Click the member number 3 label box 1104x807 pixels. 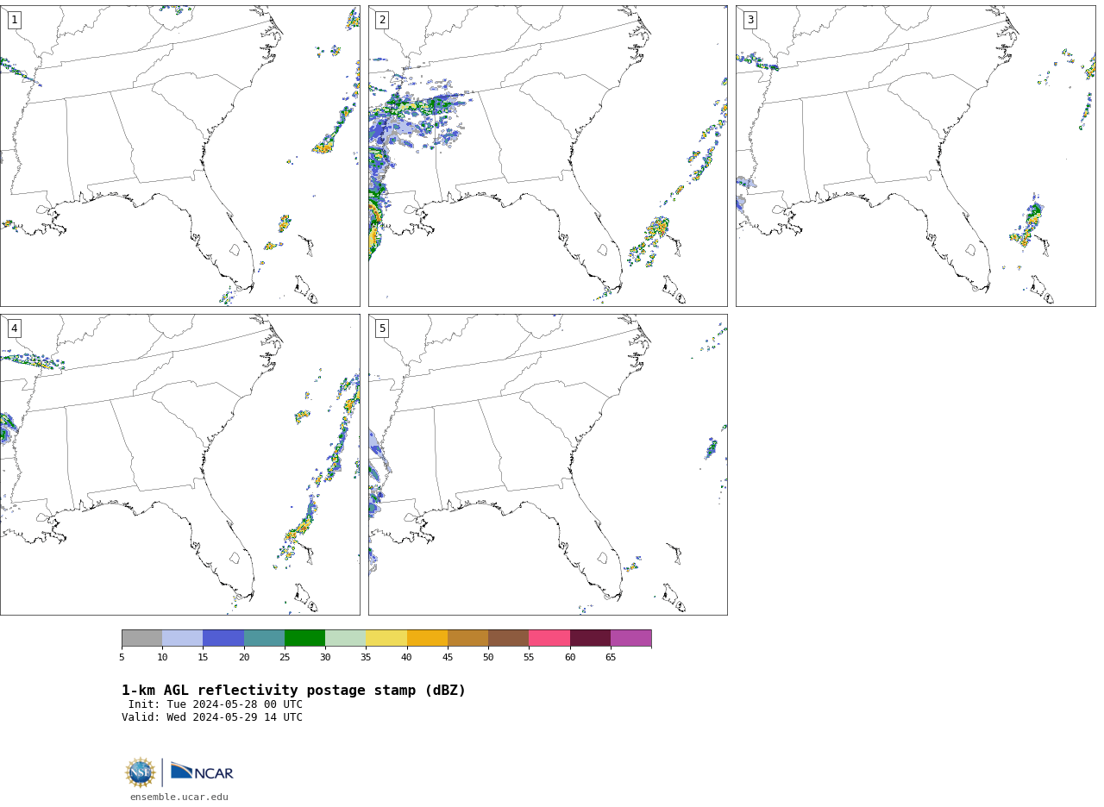750,20
